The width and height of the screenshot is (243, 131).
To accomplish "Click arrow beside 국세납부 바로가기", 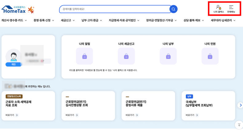I will point(197,115).
